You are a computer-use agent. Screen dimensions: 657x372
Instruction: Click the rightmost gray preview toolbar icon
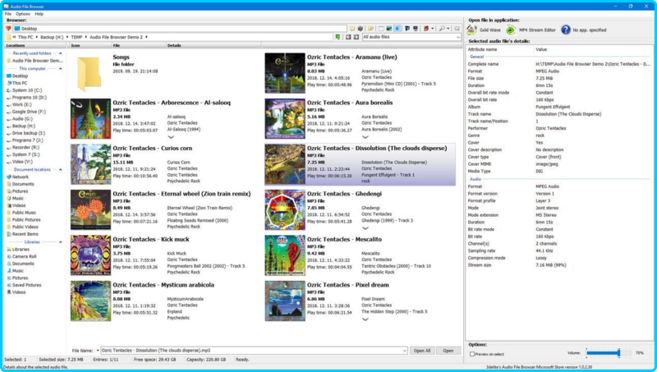click(x=457, y=29)
